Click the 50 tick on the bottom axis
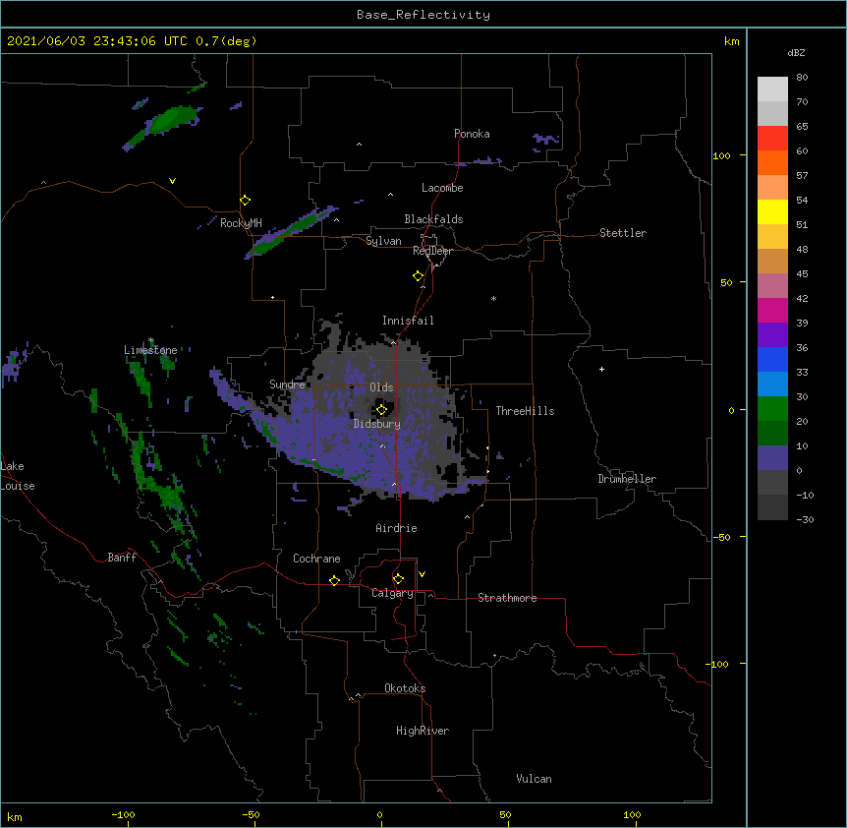The width and height of the screenshot is (847, 828). [505, 814]
